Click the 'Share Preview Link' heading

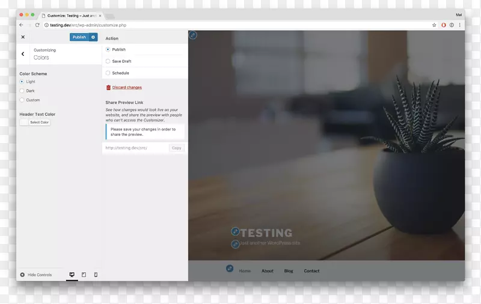click(124, 102)
